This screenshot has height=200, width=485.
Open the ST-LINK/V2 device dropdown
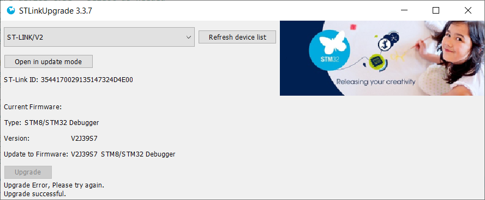(x=99, y=37)
